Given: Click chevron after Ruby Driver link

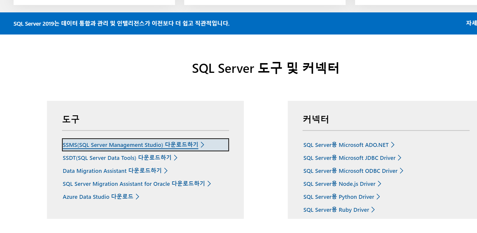Looking at the screenshot, I should 373,210.
